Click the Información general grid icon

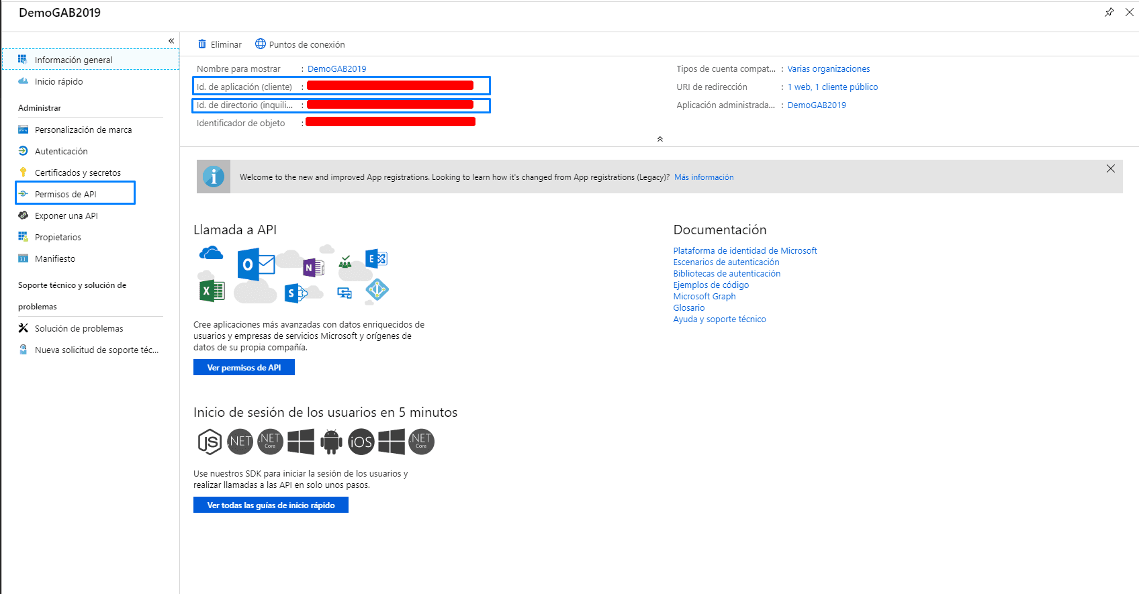23,59
